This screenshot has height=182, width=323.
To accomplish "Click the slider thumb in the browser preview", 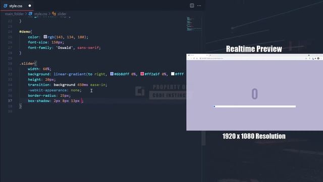I will click(x=214, y=107).
